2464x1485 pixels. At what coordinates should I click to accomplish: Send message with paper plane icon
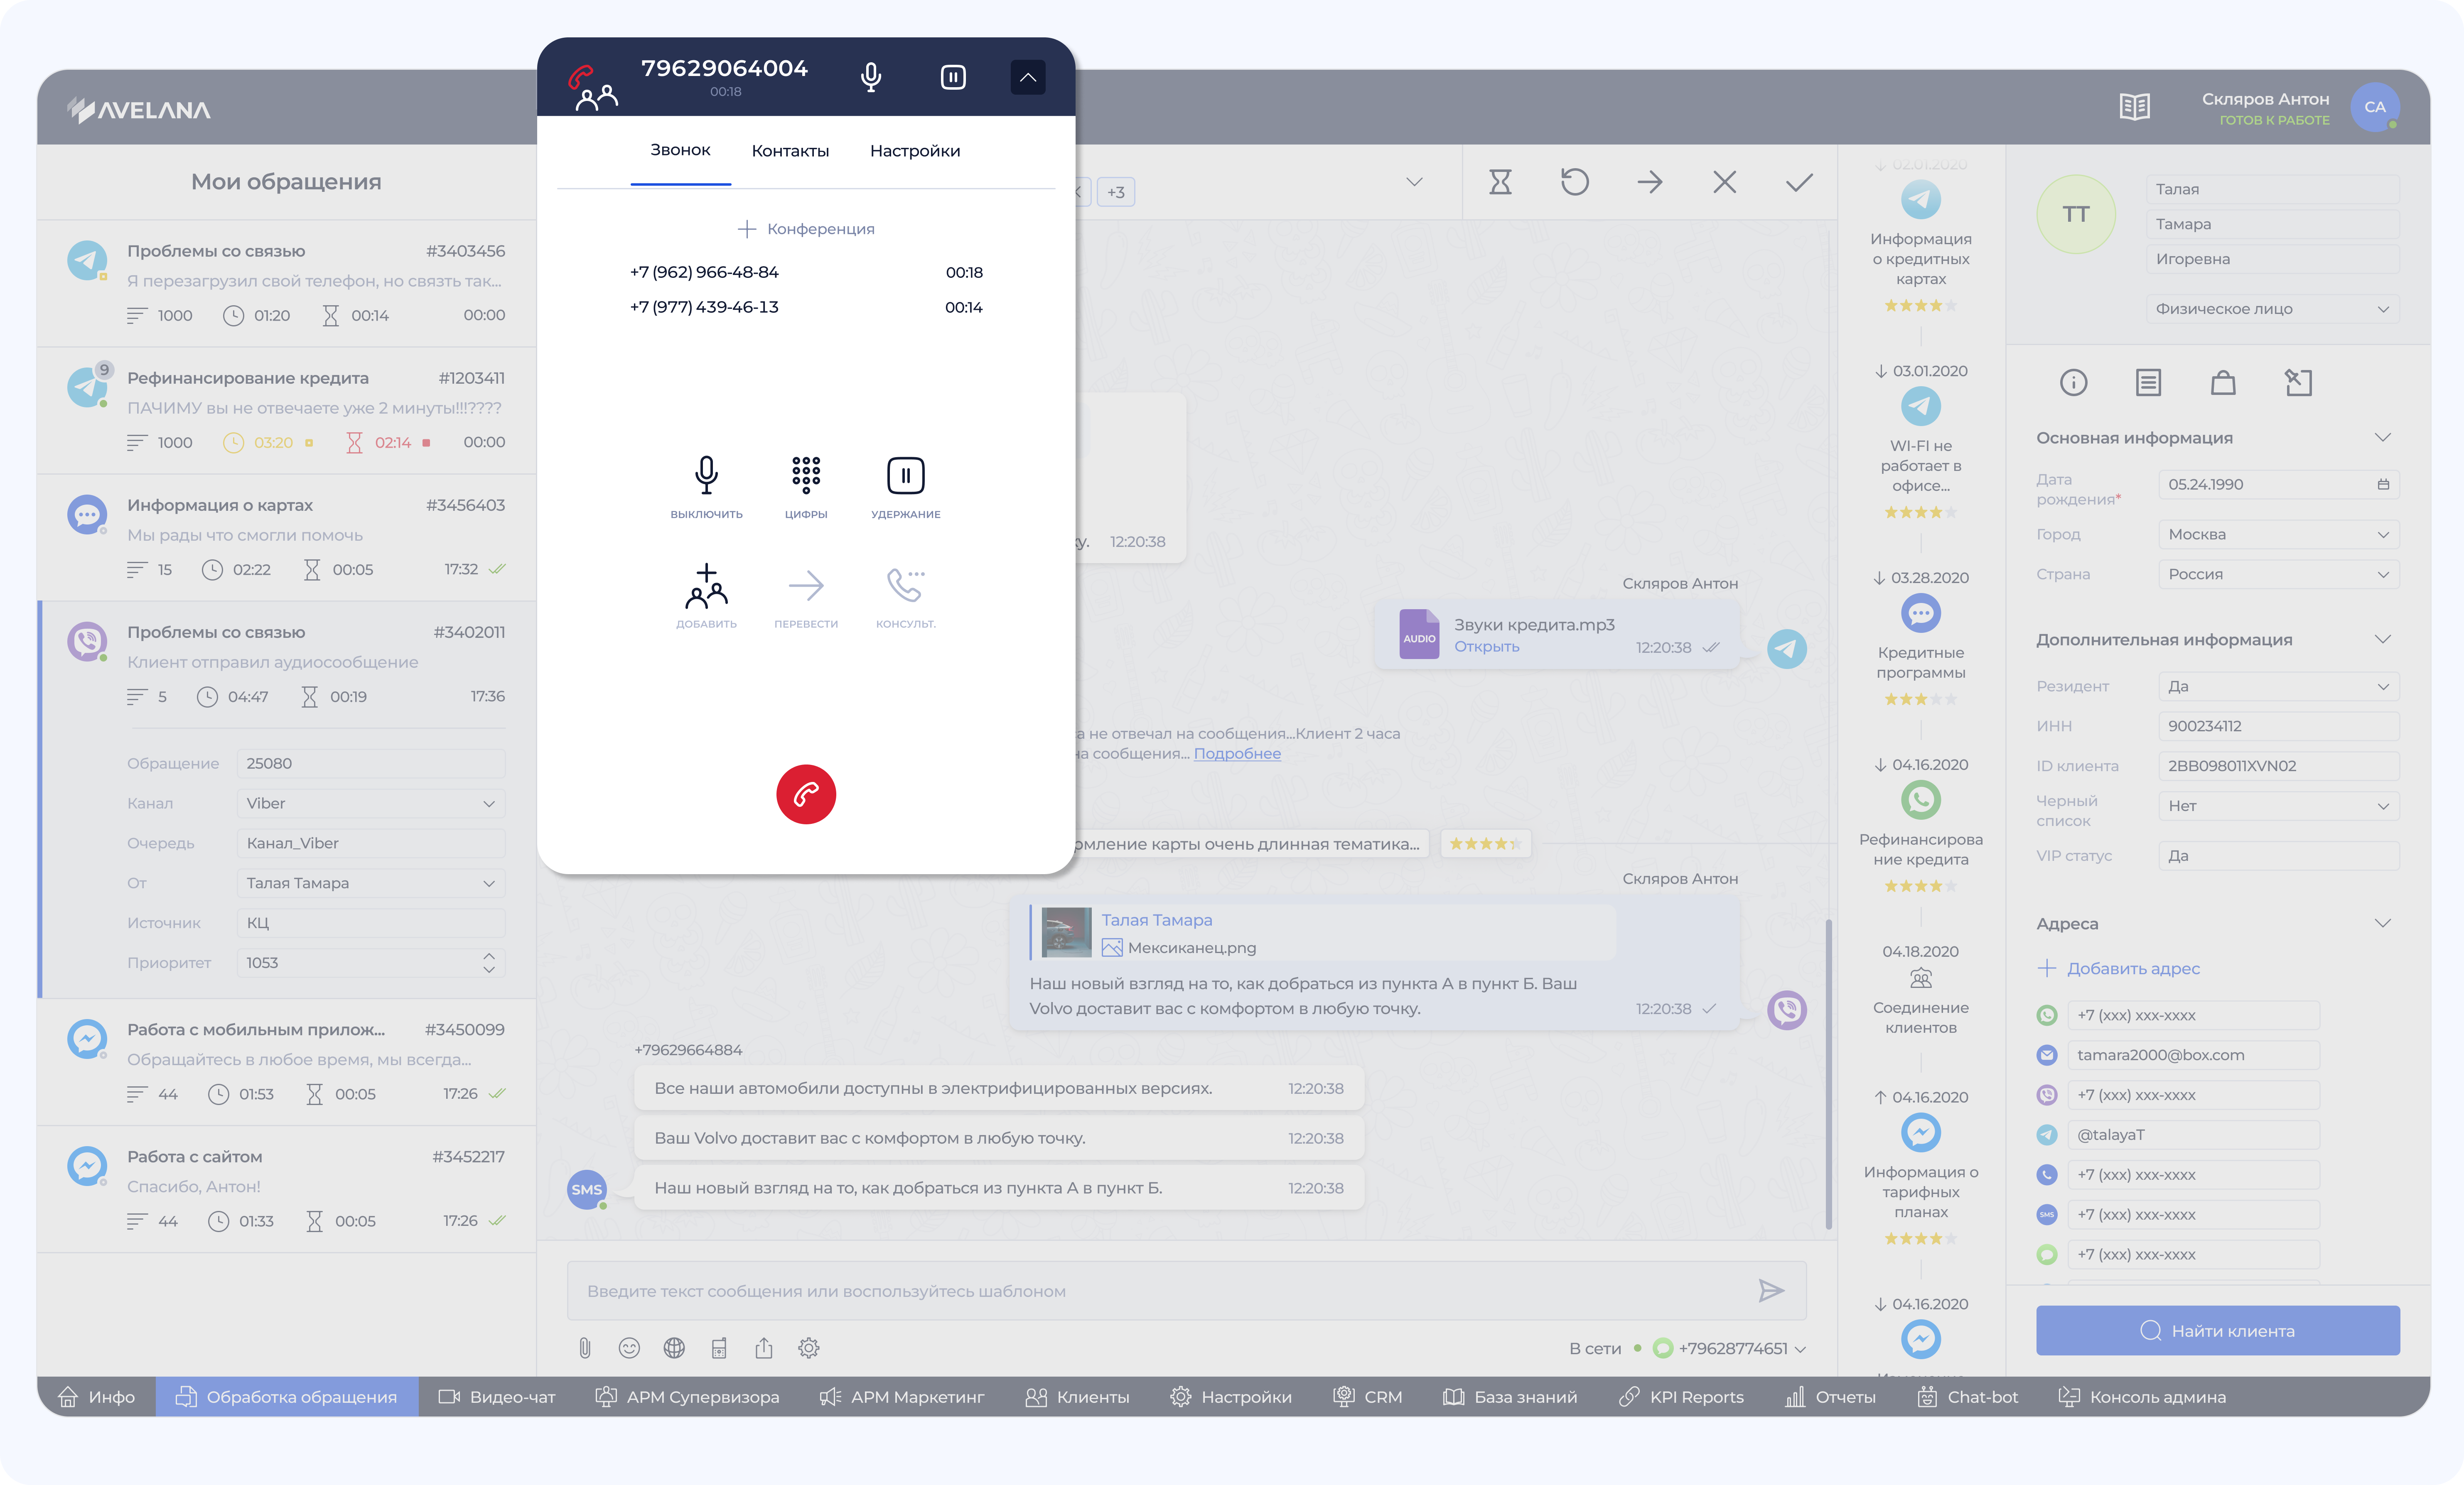1771,1291
